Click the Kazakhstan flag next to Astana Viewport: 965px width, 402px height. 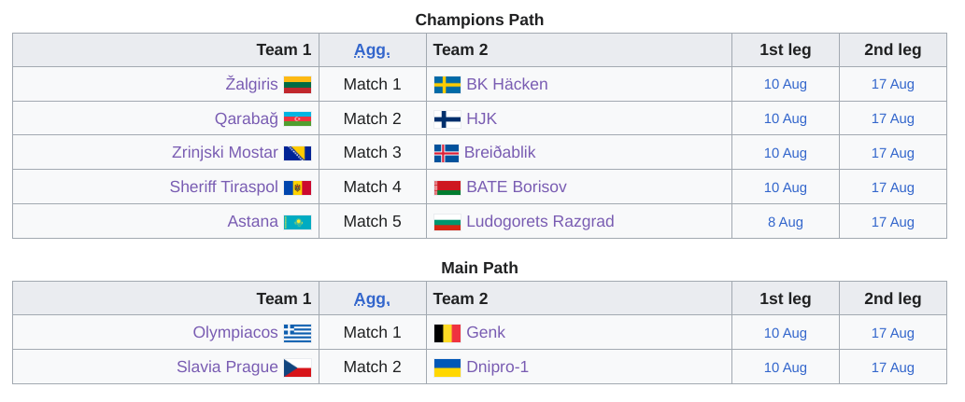[297, 222]
